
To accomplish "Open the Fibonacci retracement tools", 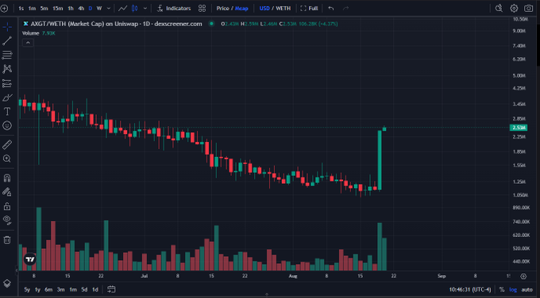I will tap(7, 55).
